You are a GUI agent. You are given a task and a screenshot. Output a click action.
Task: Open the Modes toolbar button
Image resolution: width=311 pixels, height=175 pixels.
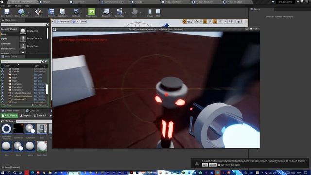click(38, 13)
